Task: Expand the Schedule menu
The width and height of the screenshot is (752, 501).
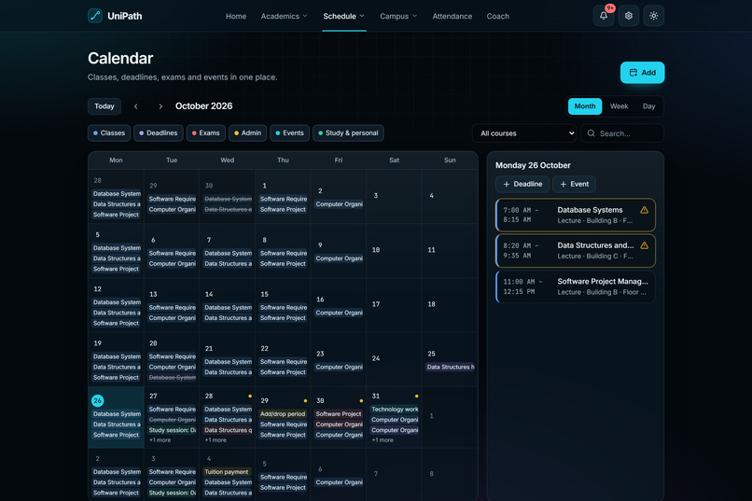Action: [x=344, y=16]
